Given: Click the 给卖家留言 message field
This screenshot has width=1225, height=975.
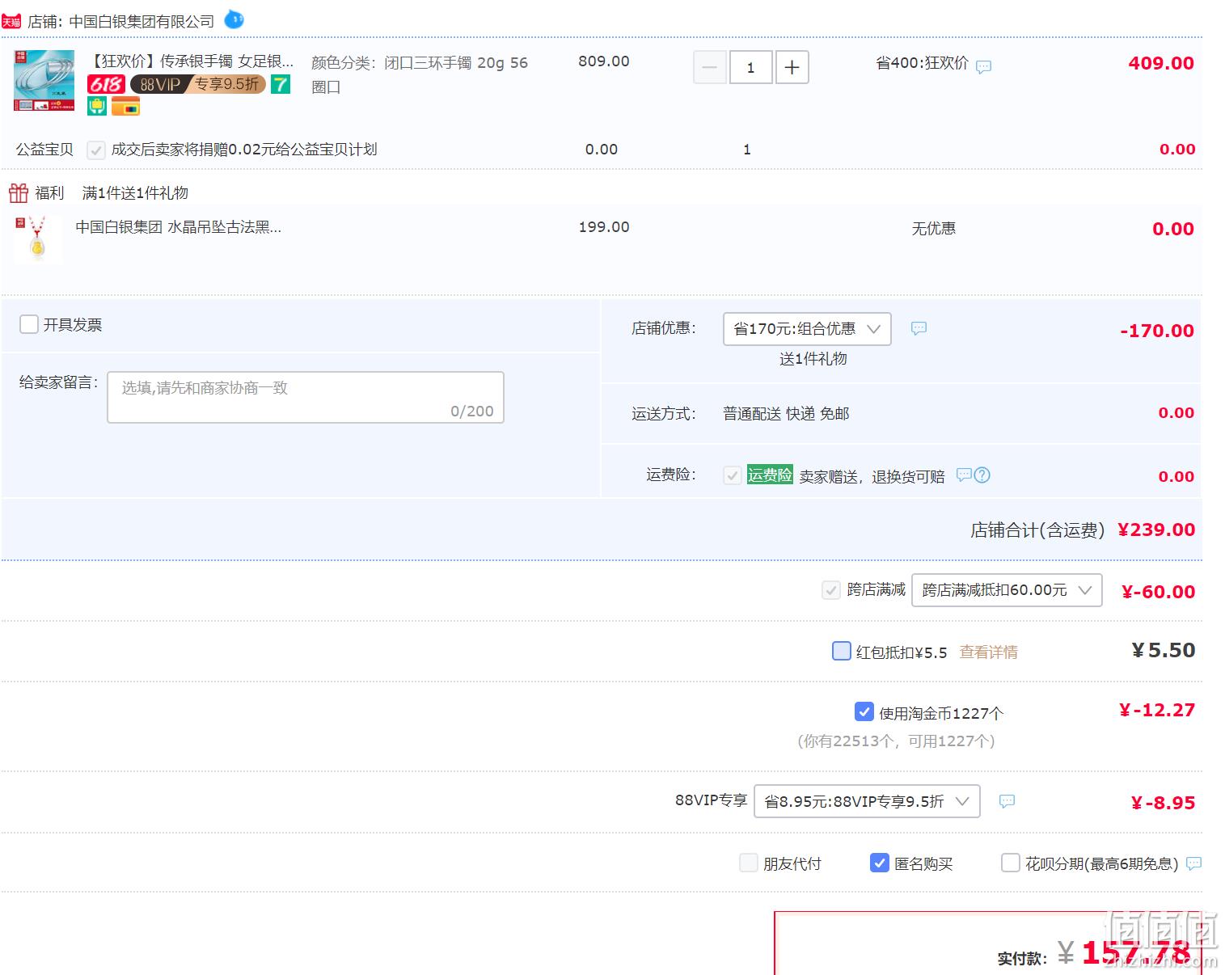Looking at the screenshot, I should (306, 397).
